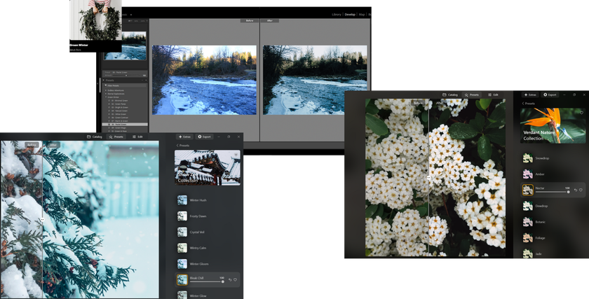Viewport: 589px width, 299px height.
Task: Select the Bleak Chill preset thumbnail
Action: (x=182, y=280)
